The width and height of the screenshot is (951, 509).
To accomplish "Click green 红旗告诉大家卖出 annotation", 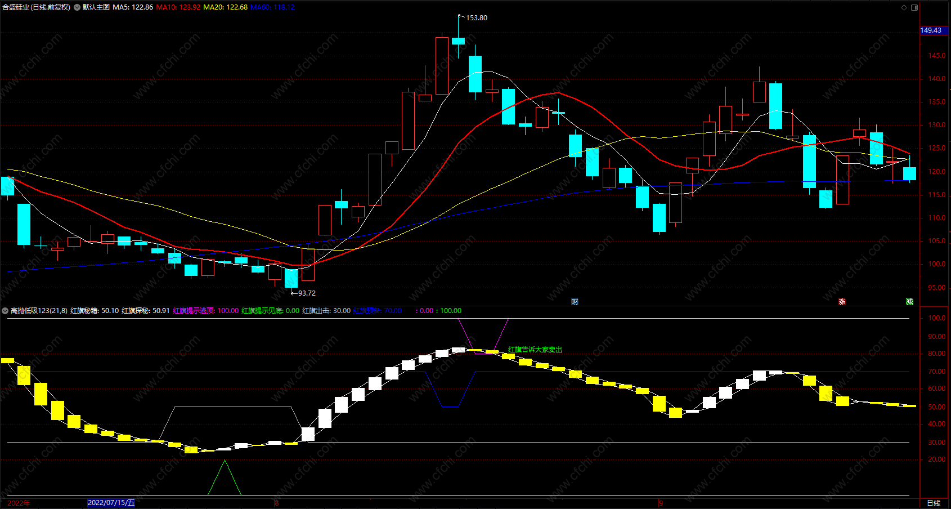I will (x=535, y=350).
